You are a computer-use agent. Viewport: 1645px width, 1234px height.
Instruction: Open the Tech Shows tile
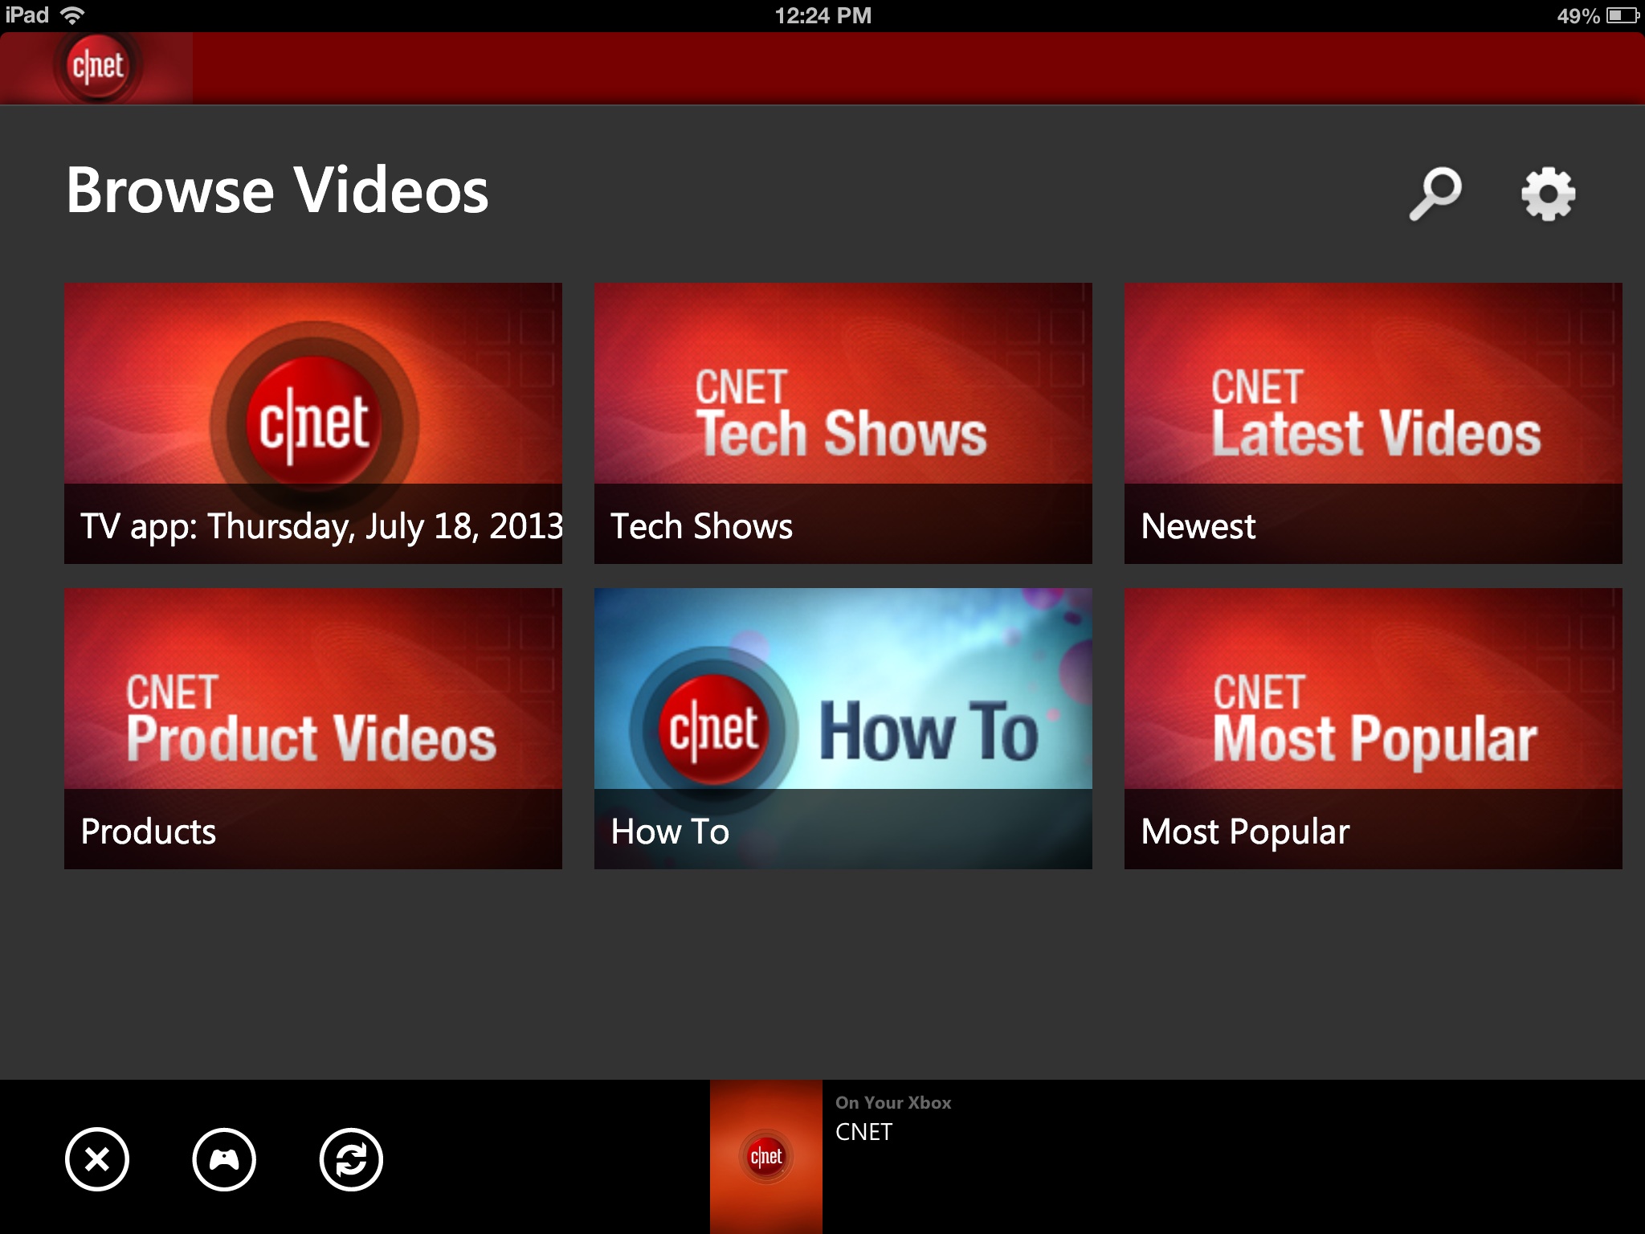point(843,423)
